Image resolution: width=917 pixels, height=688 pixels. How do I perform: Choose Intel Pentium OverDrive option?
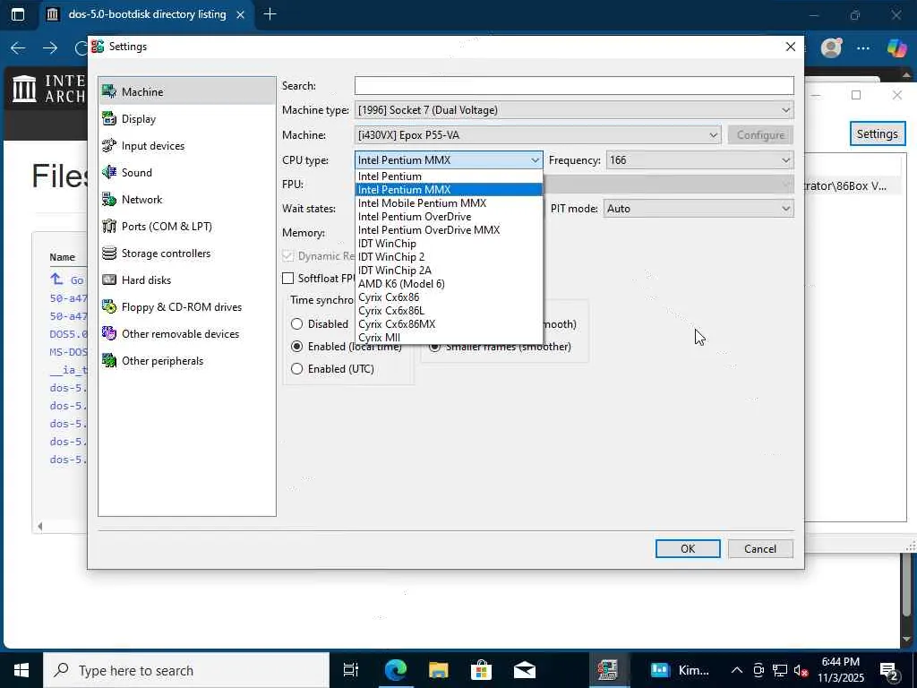click(x=449, y=217)
